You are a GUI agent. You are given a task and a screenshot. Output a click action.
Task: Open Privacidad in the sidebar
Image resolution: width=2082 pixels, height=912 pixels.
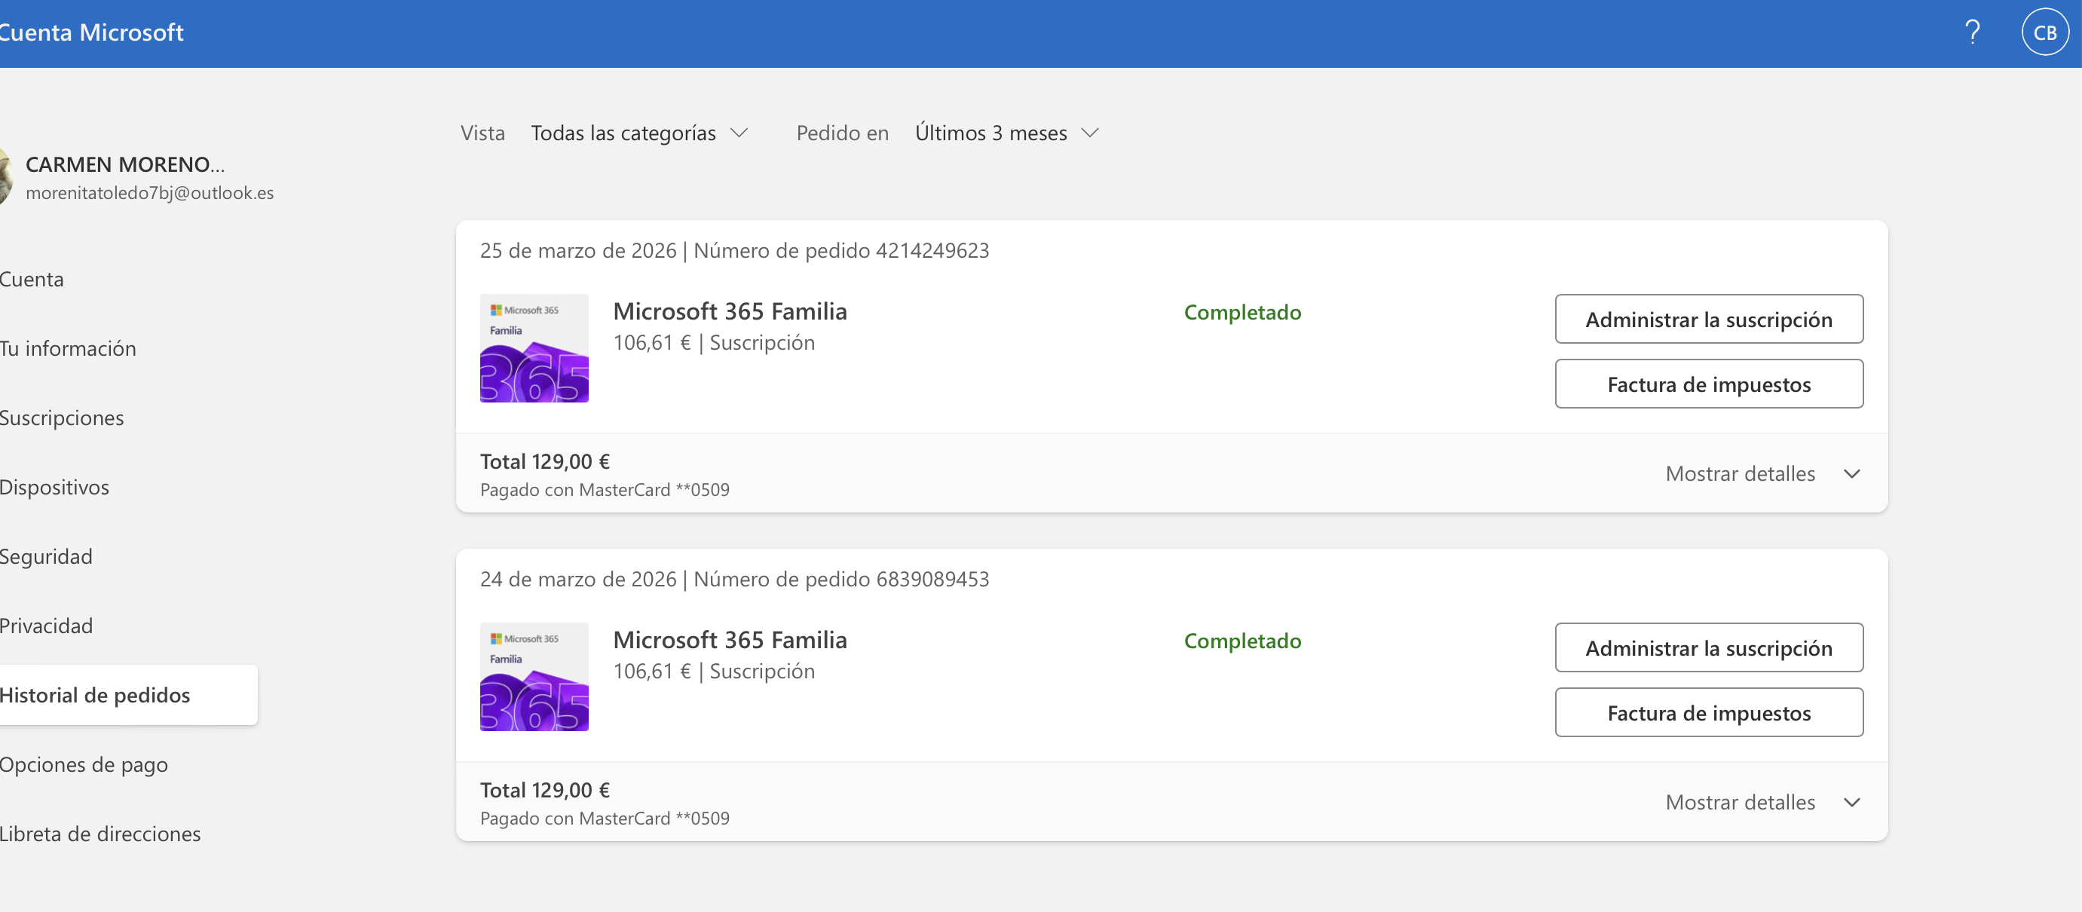tap(46, 626)
